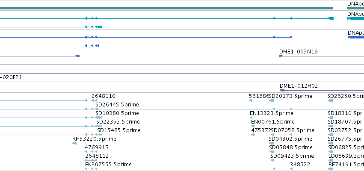Select the EN00761.5prime EST label
Screen dimensions: 364x171
(x=273, y=122)
